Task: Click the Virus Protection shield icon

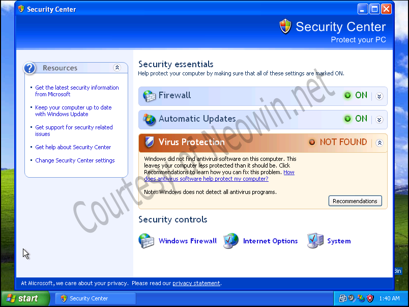Action: click(149, 142)
